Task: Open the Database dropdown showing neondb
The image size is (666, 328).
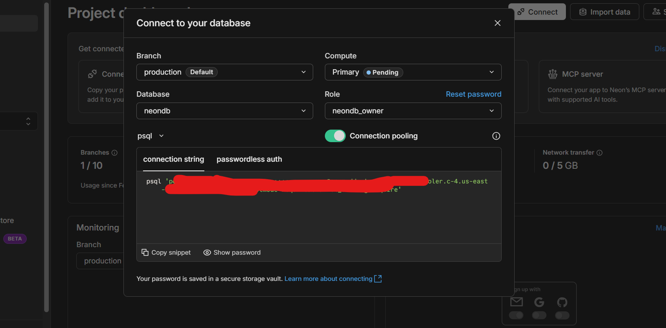Action: coord(224,111)
